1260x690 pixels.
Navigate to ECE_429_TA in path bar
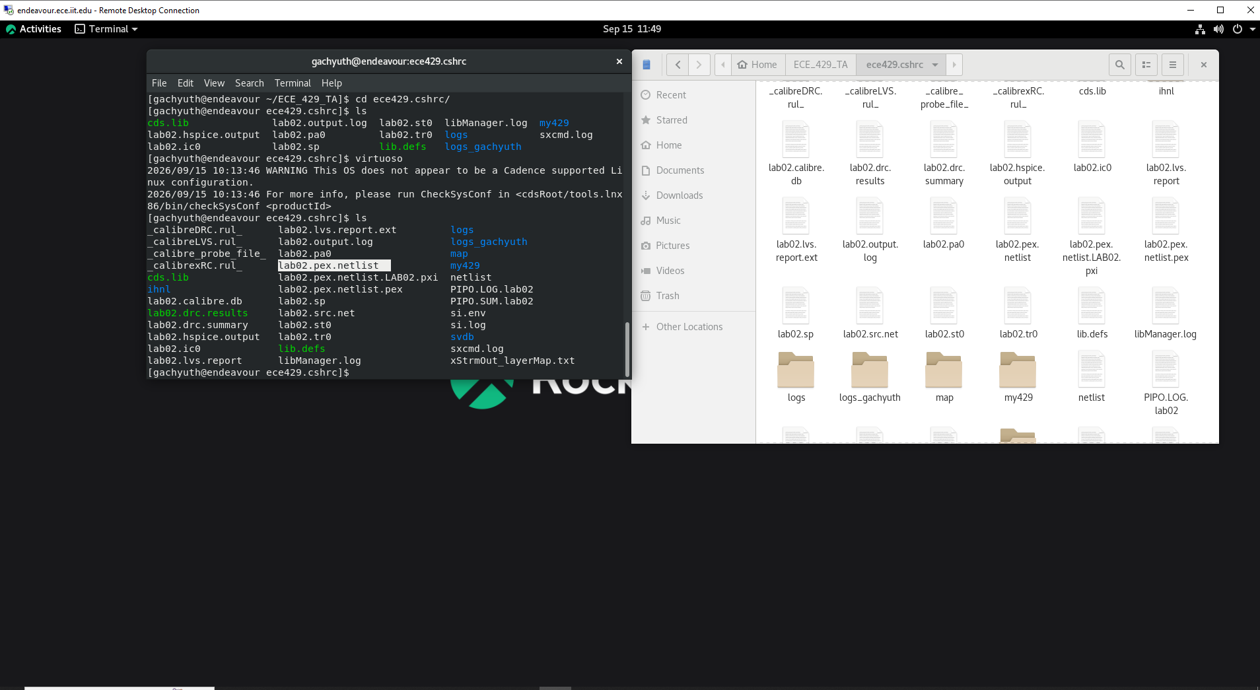[821, 65]
